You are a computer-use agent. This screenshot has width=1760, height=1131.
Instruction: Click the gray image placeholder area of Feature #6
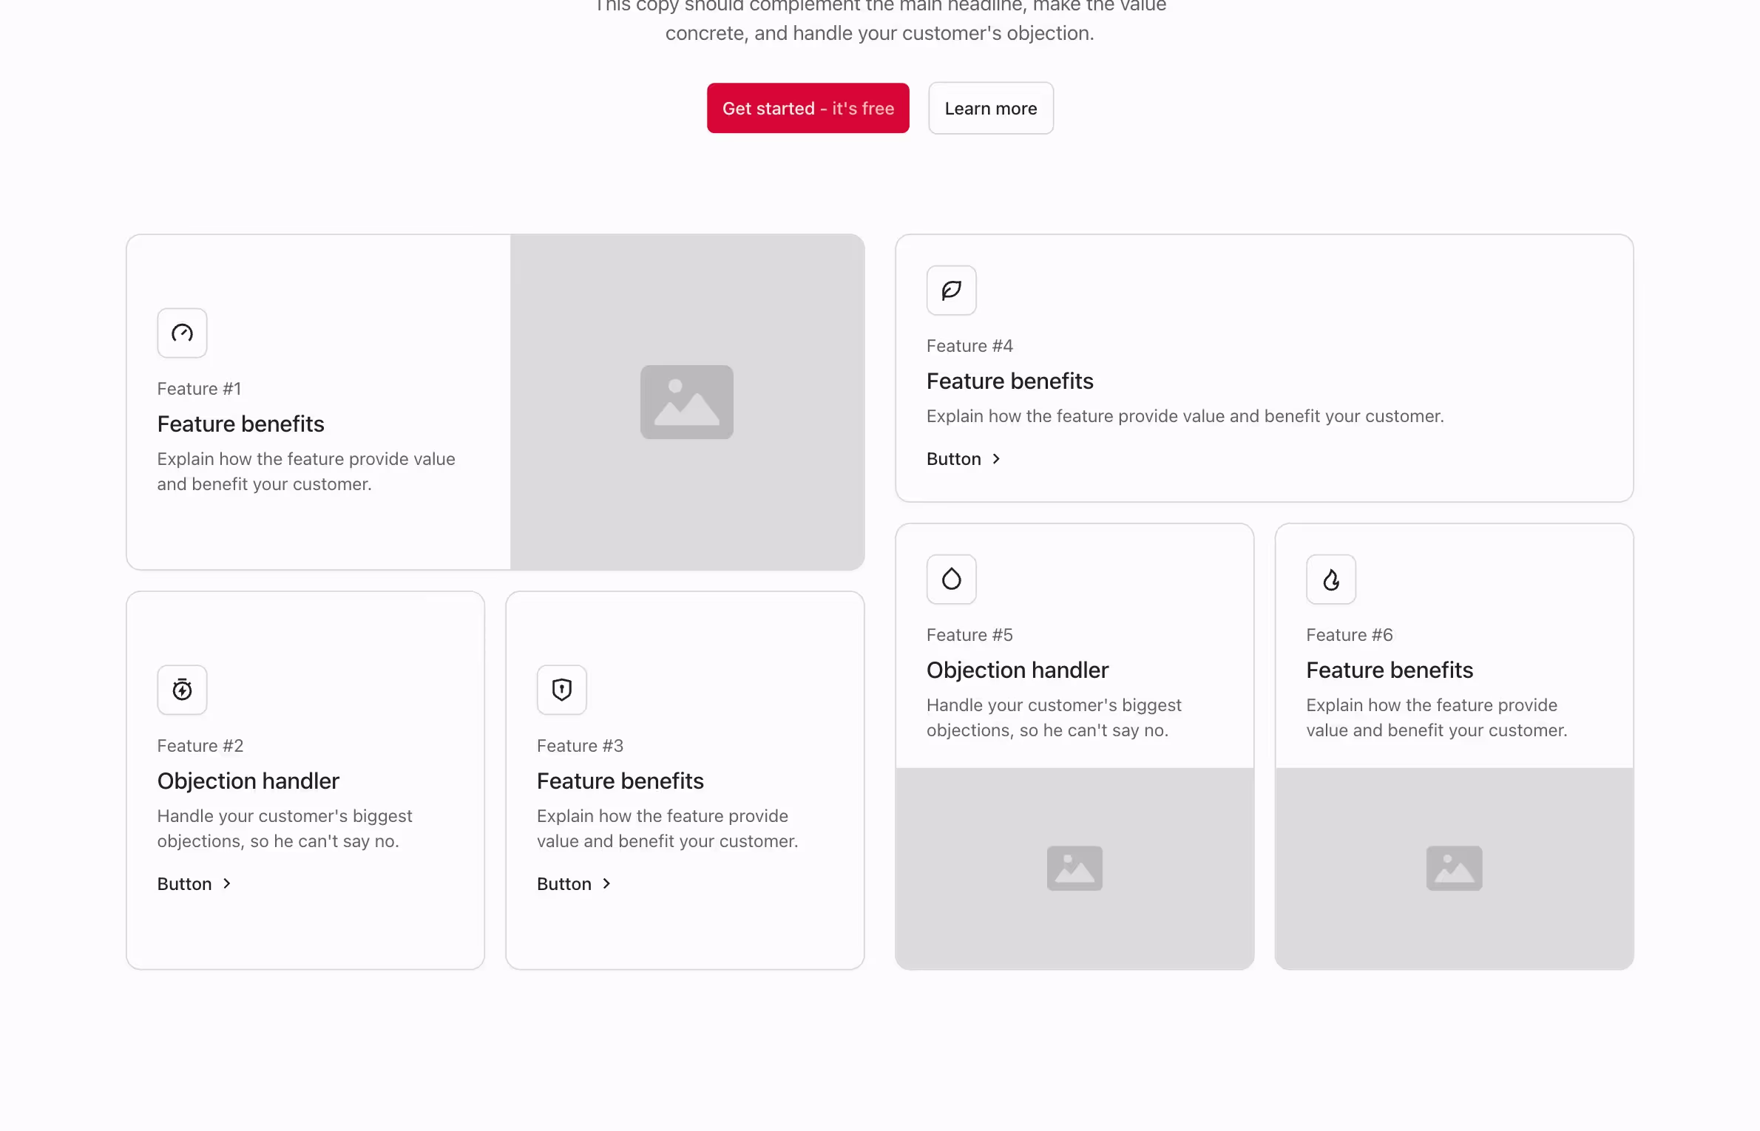coord(1453,868)
